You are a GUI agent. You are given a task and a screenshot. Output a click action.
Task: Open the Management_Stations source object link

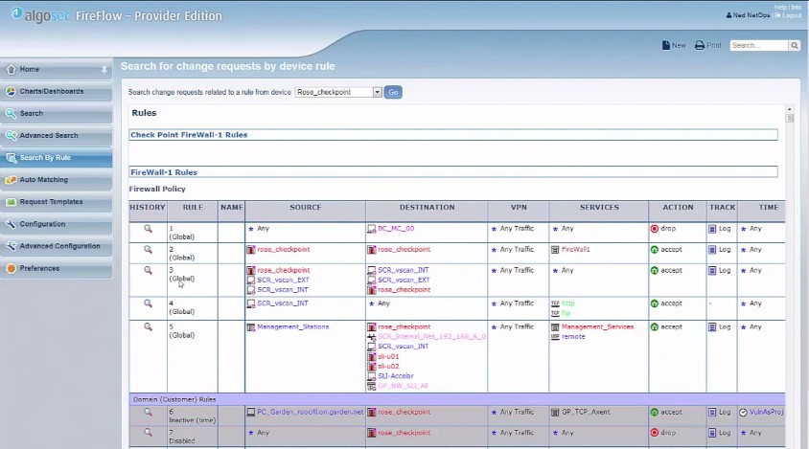coord(292,326)
